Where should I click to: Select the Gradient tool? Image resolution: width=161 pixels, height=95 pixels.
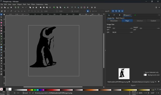(x=1, y=47)
